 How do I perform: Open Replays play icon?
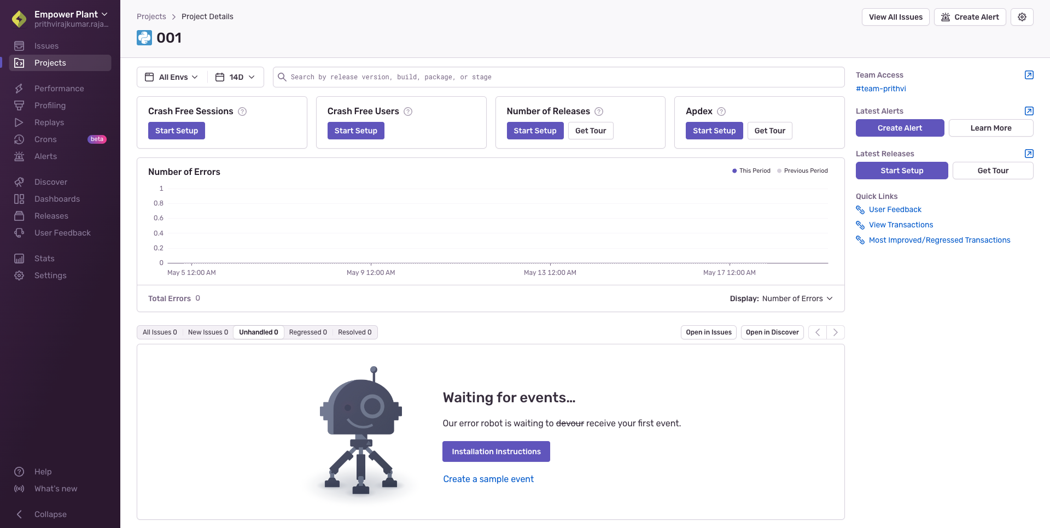19,122
